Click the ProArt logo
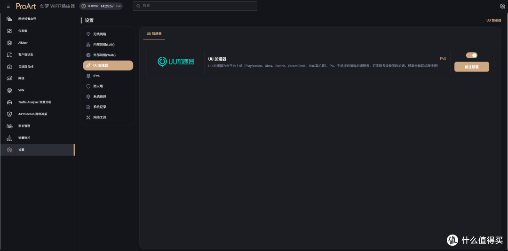This screenshot has height=251, width=508. (x=26, y=6)
